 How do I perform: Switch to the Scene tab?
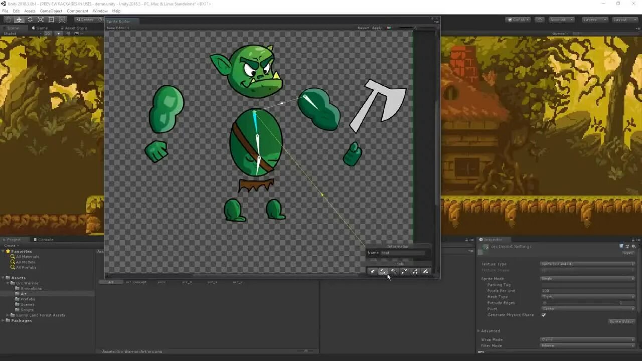pos(13,28)
